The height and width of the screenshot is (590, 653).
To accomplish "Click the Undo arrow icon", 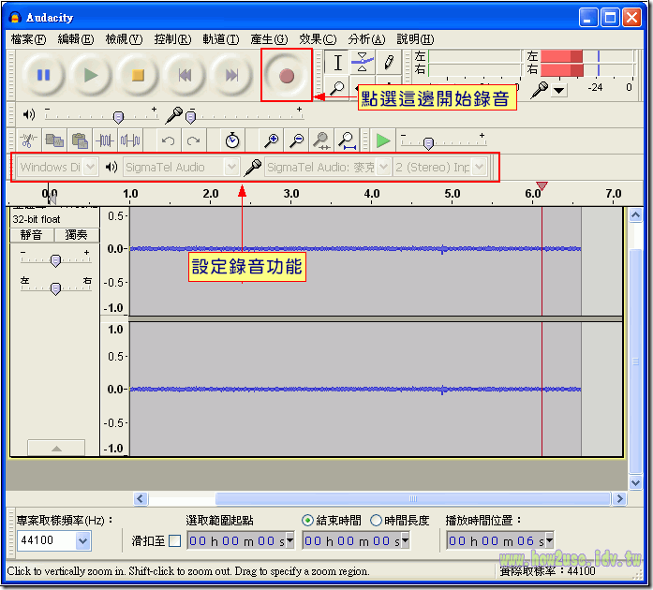I will [168, 140].
